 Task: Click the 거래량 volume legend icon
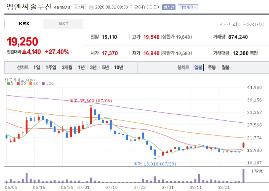point(252,171)
